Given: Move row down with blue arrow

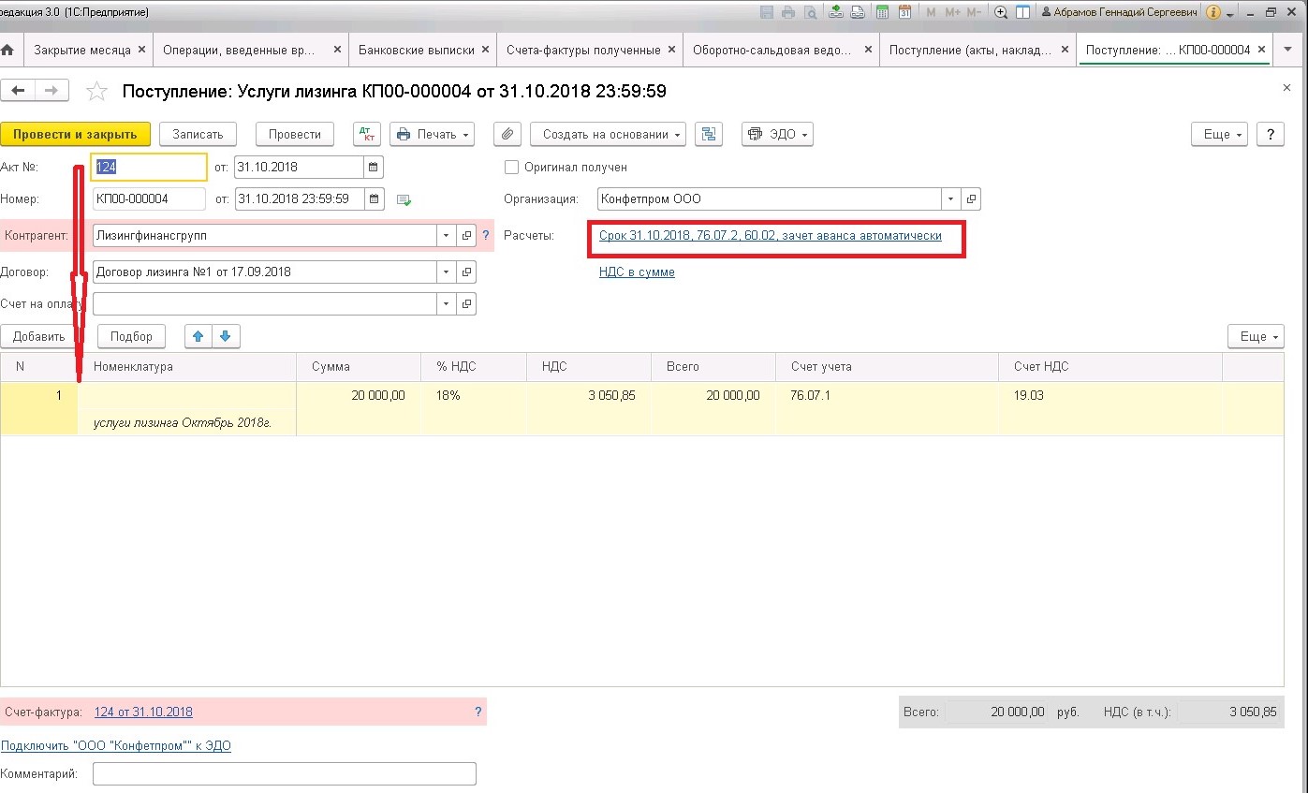Looking at the screenshot, I should 226,336.
